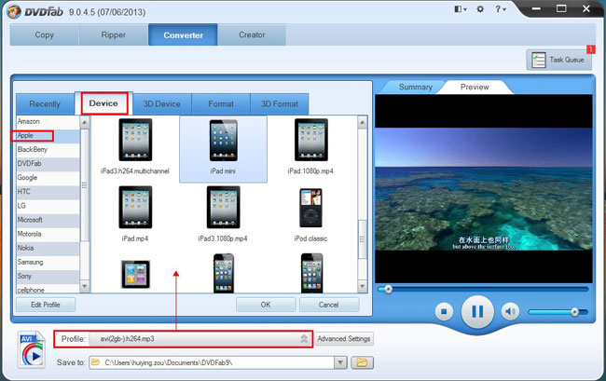Choose the iPad.mp4 profile icon
606x381 pixels.
pyautogui.click(x=135, y=208)
